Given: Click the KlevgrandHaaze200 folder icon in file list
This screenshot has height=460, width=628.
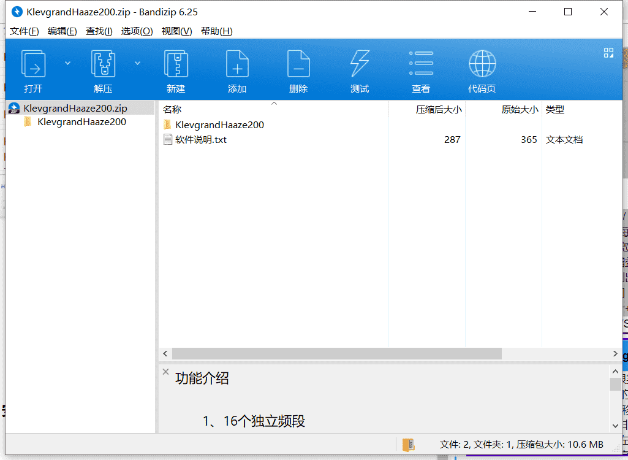Looking at the screenshot, I should [167, 125].
